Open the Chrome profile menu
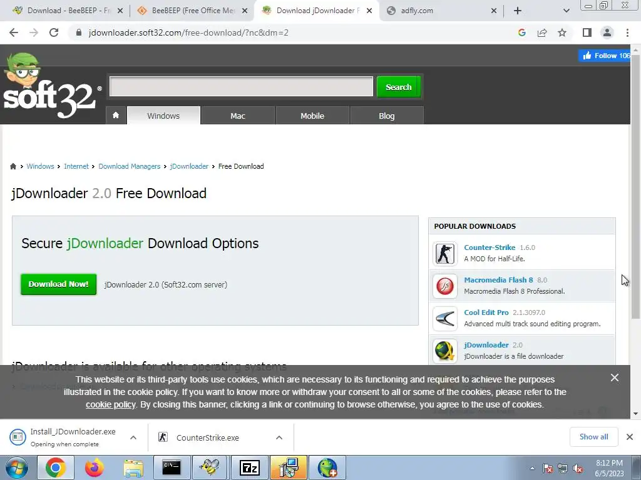The height and width of the screenshot is (480, 641). (607, 32)
